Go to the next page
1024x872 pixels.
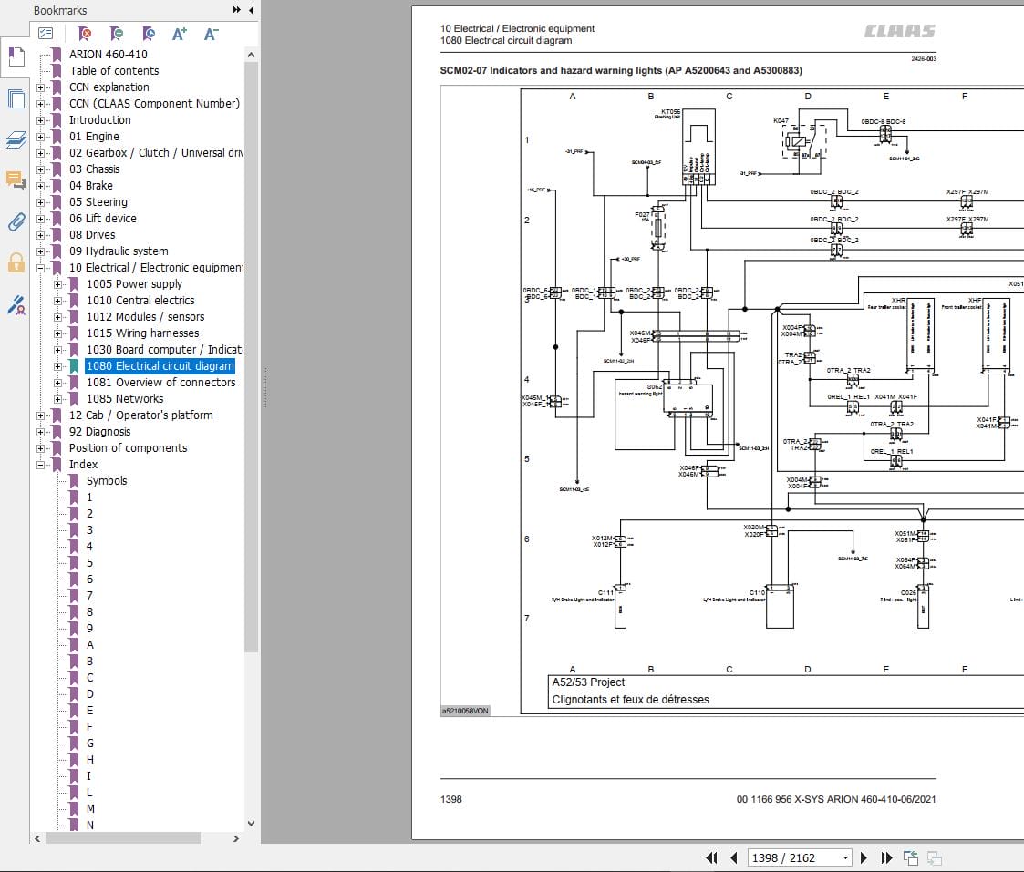(x=864, y=857)
